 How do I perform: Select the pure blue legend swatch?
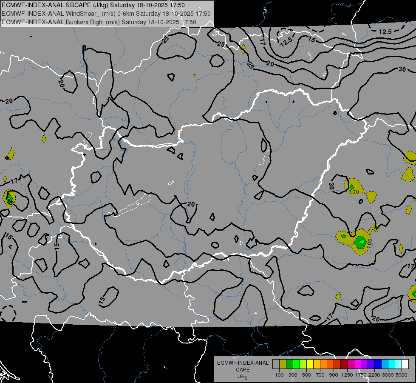[378, 364]
